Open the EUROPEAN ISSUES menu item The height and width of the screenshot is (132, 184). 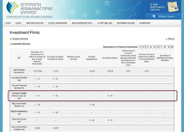tap(126, 23)
